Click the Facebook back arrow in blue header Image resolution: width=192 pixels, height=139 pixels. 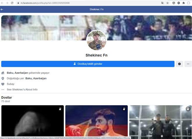2,9
